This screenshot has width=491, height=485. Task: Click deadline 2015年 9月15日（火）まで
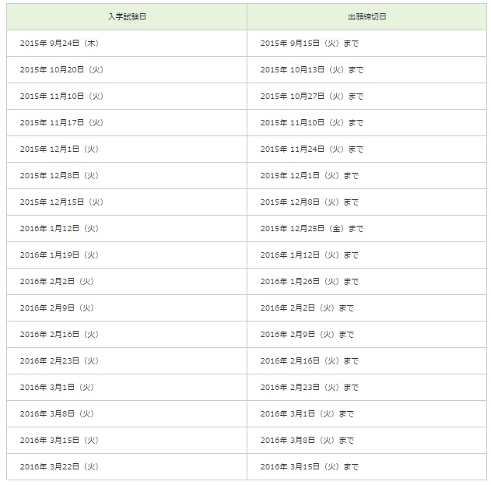(310, 44)
